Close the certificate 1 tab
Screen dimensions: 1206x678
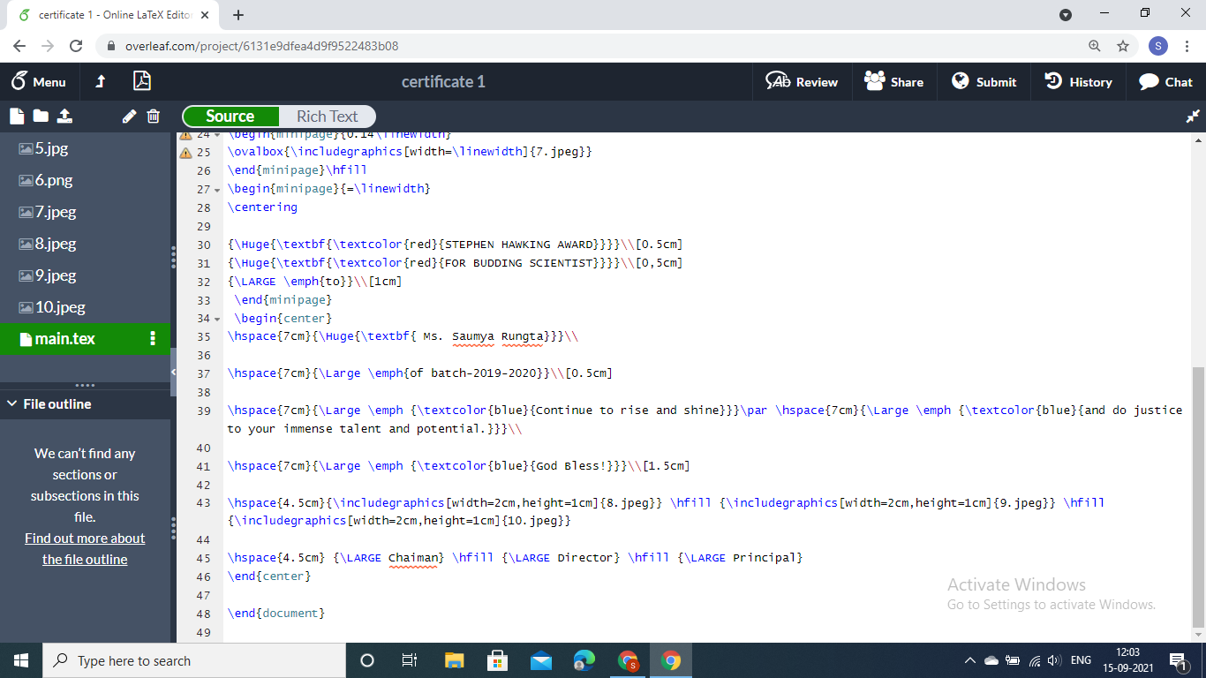click(206, 15)
